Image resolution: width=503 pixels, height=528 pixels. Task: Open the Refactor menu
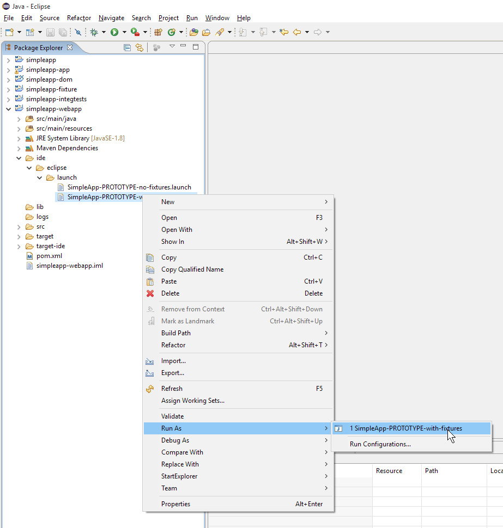79,18
